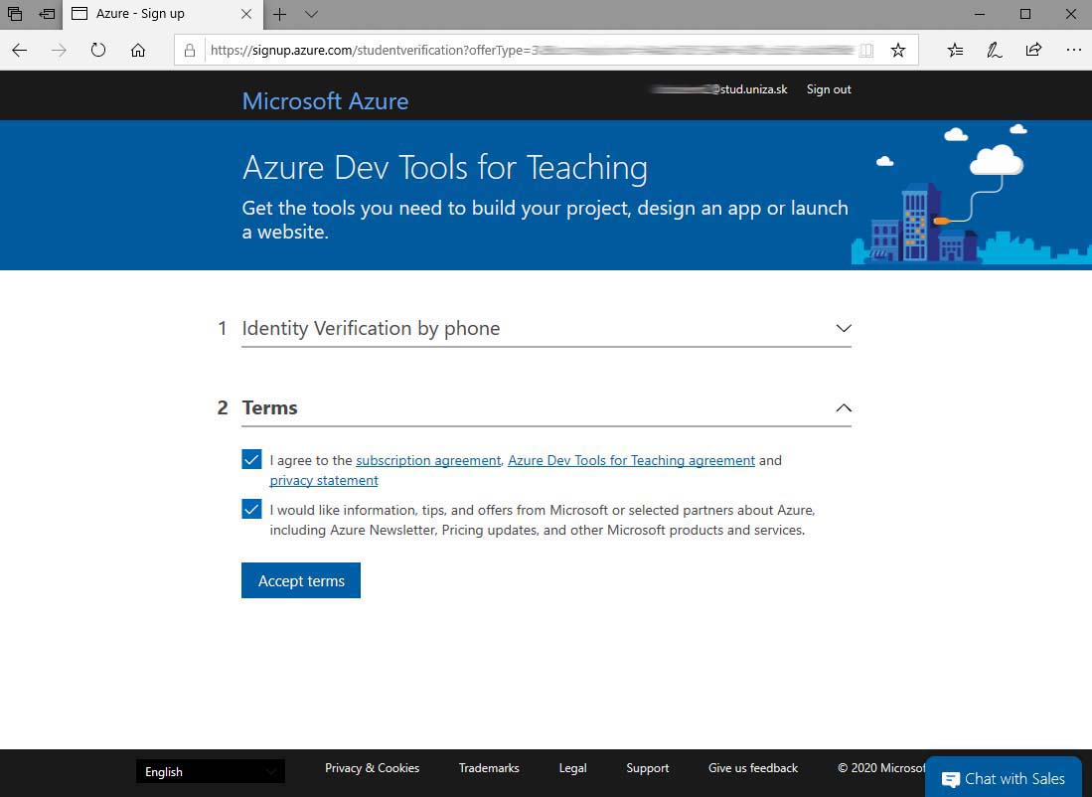Open Reading view in address bar
Image resolution: width=1092 pixels, height=797 pixels.
pyautogui.click(x=866, y=50)
